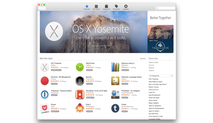Open the Logic Pro link
213x123 pixels.
point(152,92)
